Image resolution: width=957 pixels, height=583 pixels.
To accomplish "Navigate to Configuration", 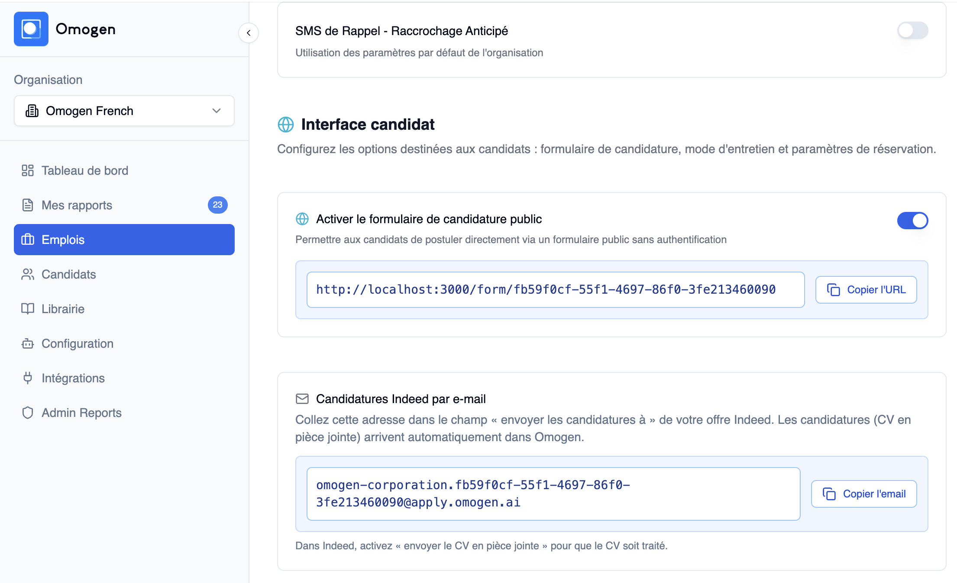I will tap(124, 343).
